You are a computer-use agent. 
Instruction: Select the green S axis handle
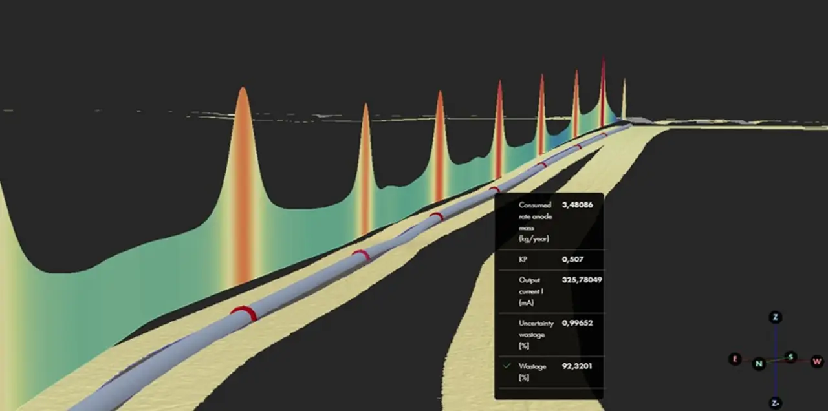point(790,357)
